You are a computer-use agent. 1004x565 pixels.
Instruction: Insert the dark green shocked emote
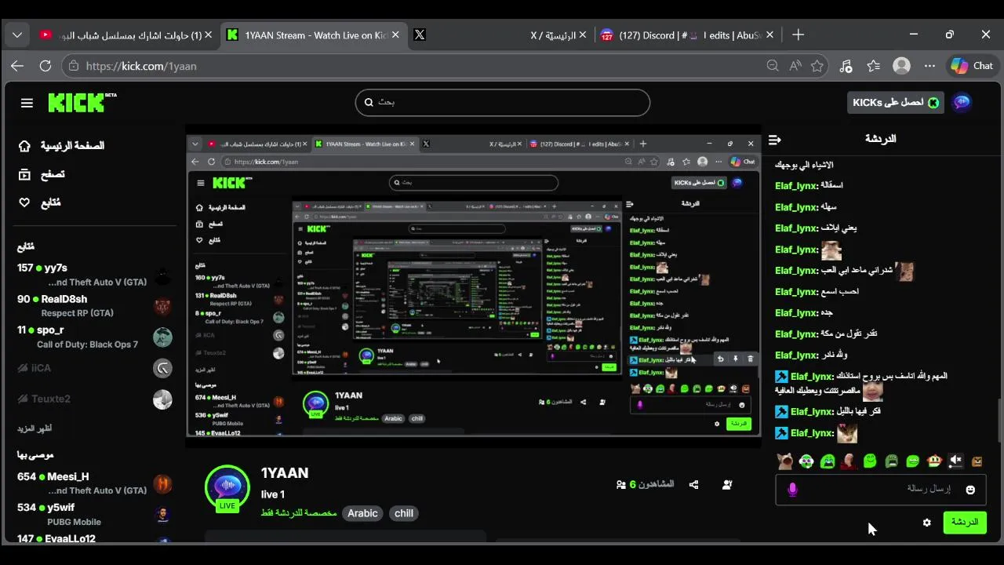[x=891, y=461]
